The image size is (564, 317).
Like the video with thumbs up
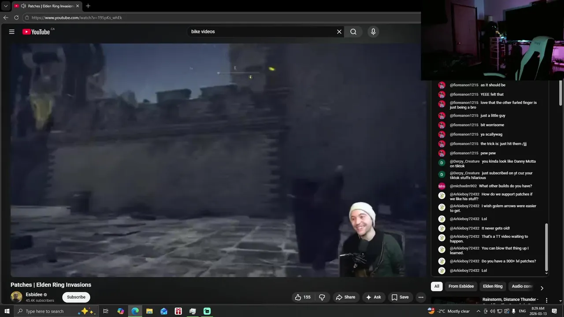(x=303, y=297)
